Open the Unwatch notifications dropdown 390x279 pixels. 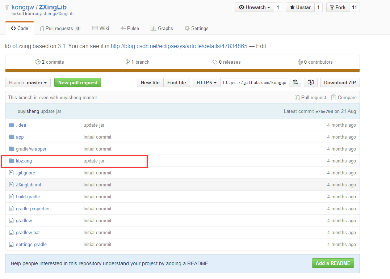coord(254,7)
